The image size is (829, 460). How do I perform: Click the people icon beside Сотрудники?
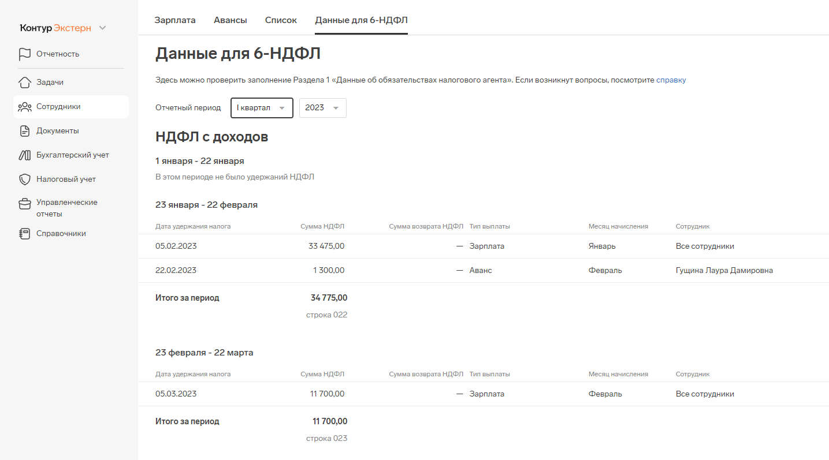coord(24,107)
